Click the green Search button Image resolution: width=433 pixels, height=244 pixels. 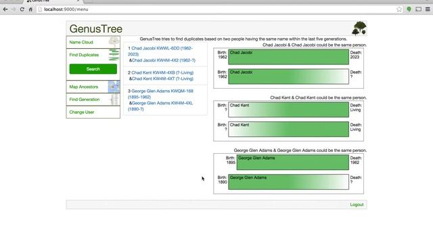point(93,69)
